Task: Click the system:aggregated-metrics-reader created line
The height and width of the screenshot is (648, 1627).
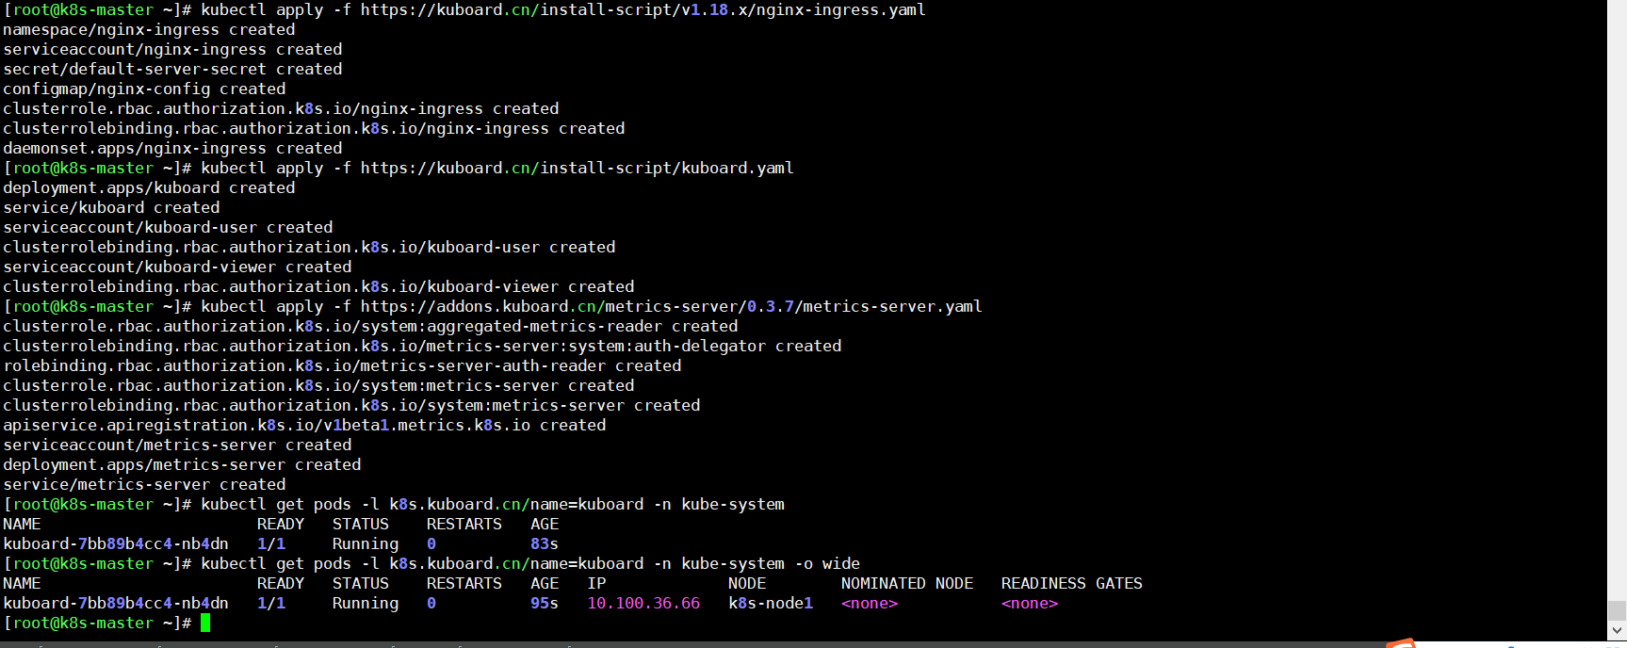Action: coord(370,327)
